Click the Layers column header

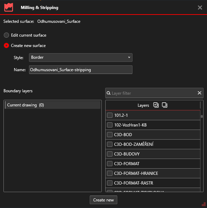(143, 105)
